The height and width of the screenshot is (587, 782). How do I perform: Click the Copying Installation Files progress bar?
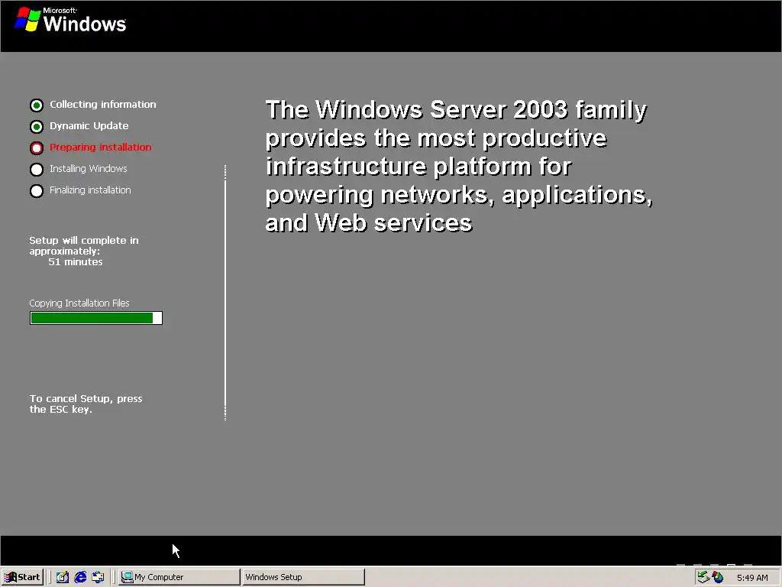[95, 318]
